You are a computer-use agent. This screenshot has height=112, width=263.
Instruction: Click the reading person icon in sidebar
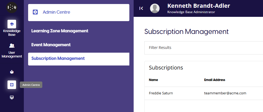12,72
